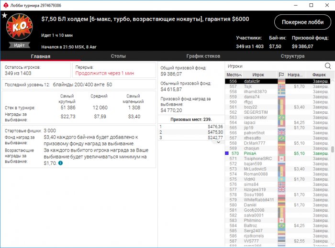Image resolution: width=335 pixels, height=248 pixels.
Task: Open the График стеков tab
Action: [x=203, y=56]
